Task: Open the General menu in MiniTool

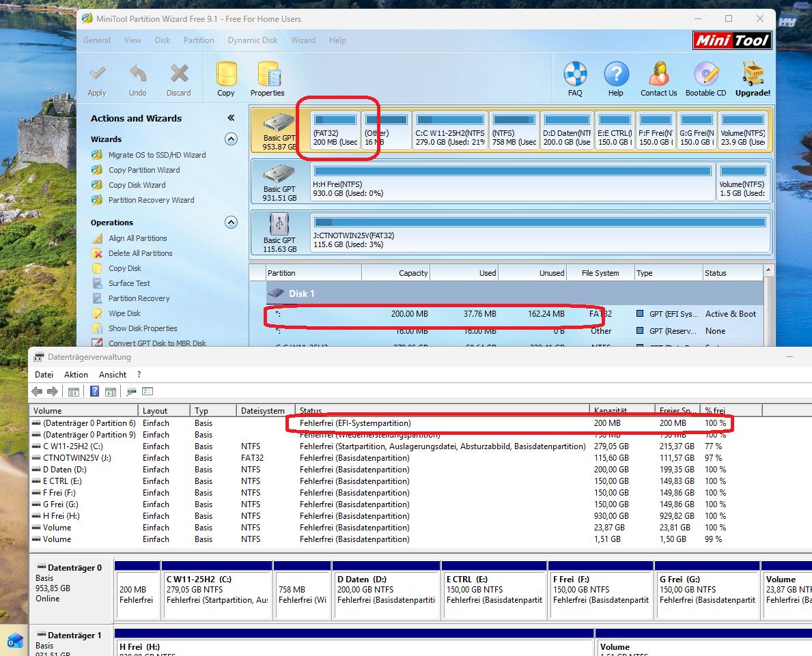Action: coord(97,40)
